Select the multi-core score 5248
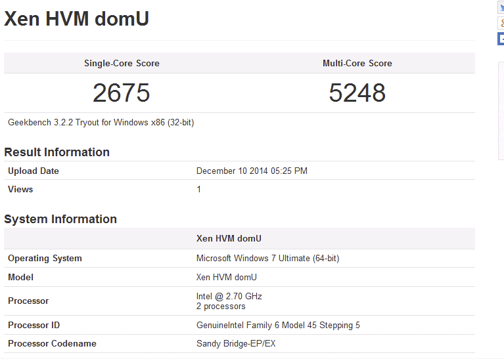The width and height of the screenshot is (504, 359). pyautogui.click(x=357, y=93)
